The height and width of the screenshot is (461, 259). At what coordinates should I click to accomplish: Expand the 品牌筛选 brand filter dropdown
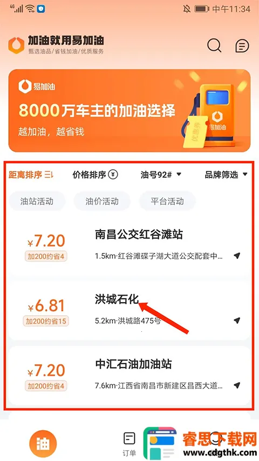226,175
